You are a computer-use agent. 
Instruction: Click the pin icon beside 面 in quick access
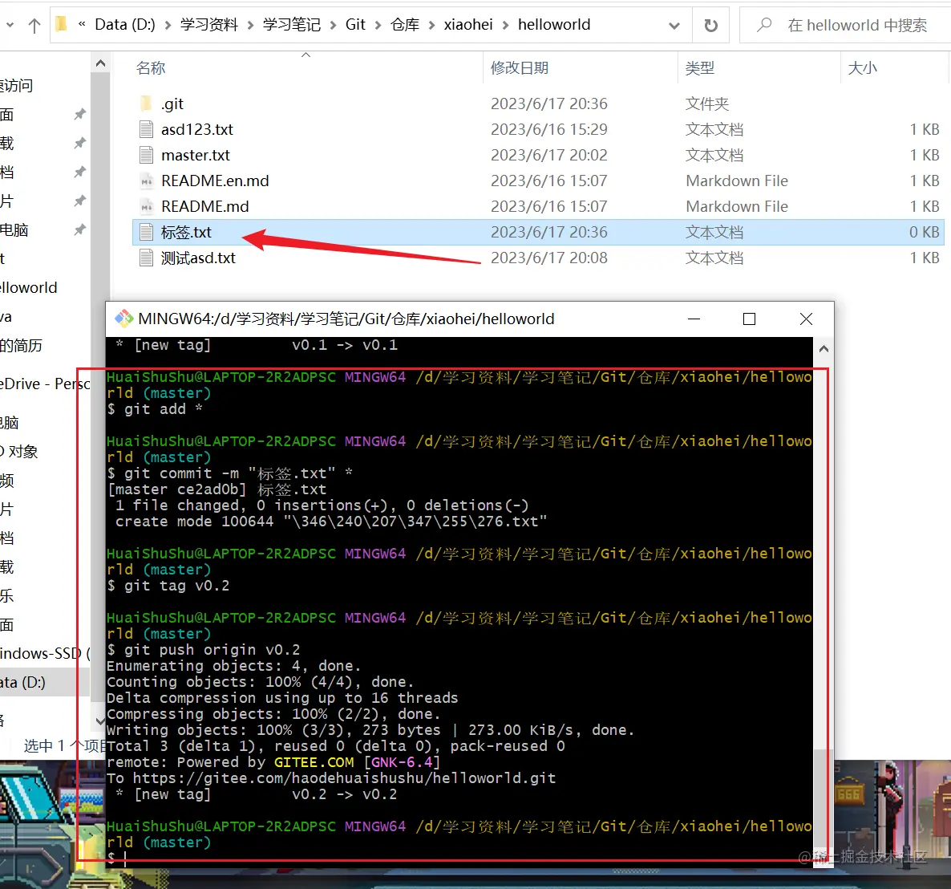(x=79, y=114)
